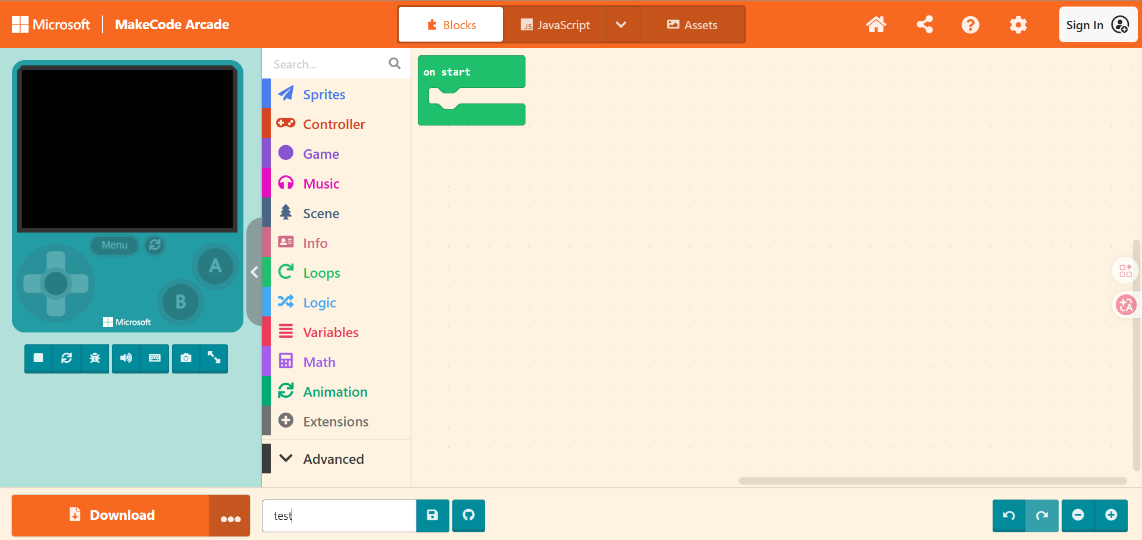This screenshot has height=540, width=1142.
Task: Expand the Advanced block categories
Action: pos(333,459)
